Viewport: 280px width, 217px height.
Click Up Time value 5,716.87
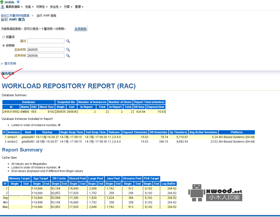[x=182, y=137]
